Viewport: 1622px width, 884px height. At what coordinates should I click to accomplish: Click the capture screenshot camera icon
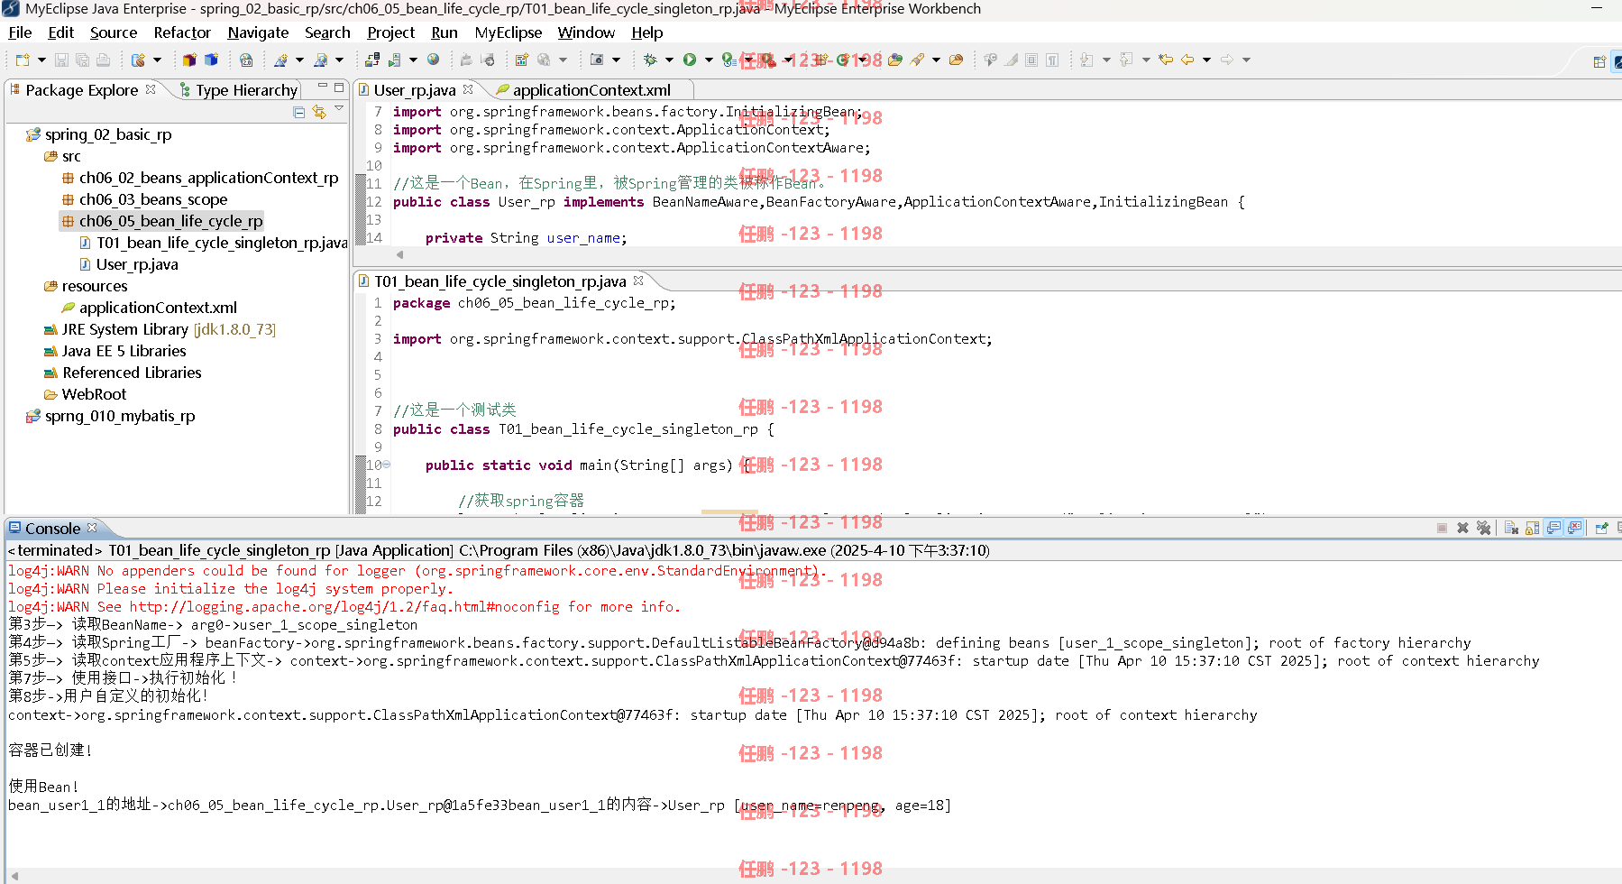pyautogui.click(x=596, y=60)
